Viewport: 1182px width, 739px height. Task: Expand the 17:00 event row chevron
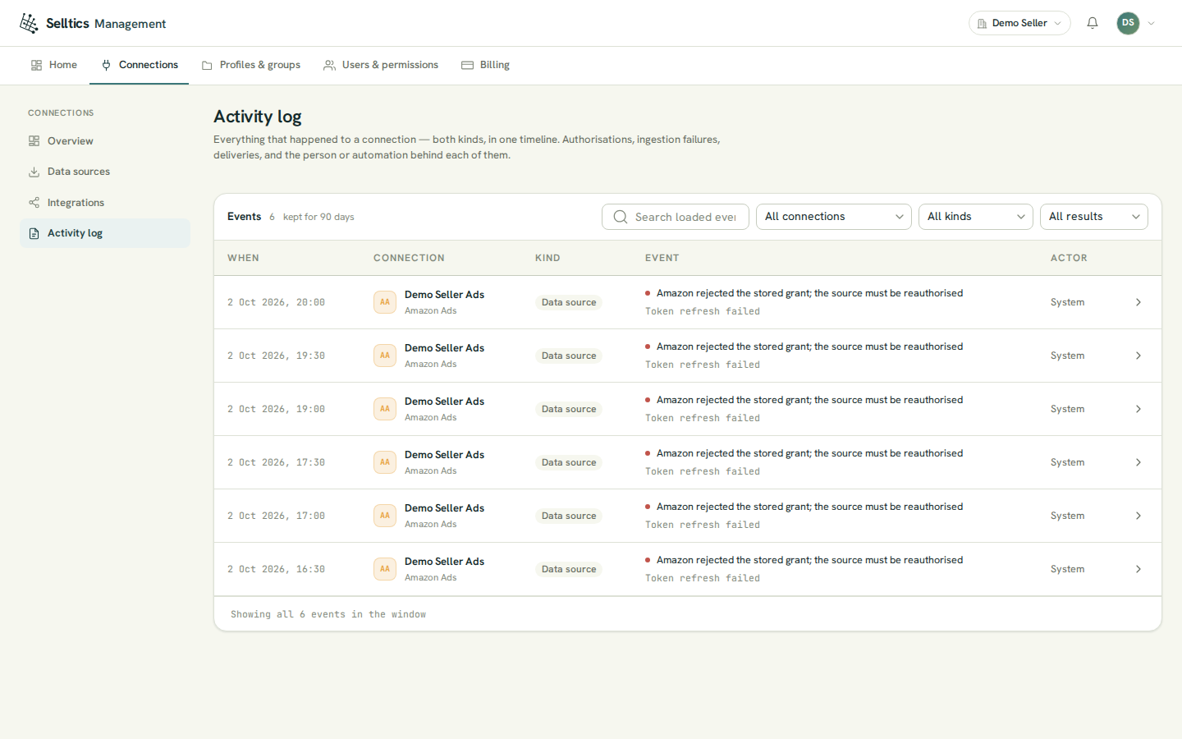pyautogui.click(x=1138, y=516)
